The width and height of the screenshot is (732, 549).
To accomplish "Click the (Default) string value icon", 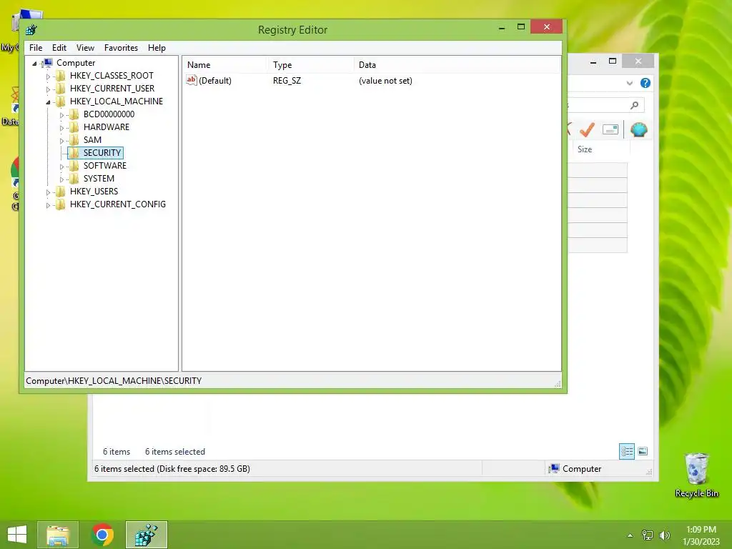I will [x=192, y=80].
